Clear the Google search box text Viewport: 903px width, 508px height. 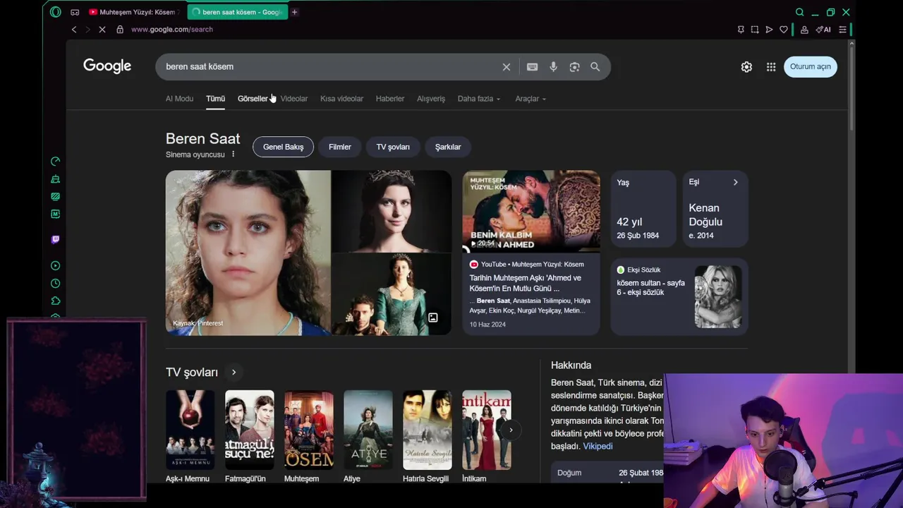click(506, 67)
